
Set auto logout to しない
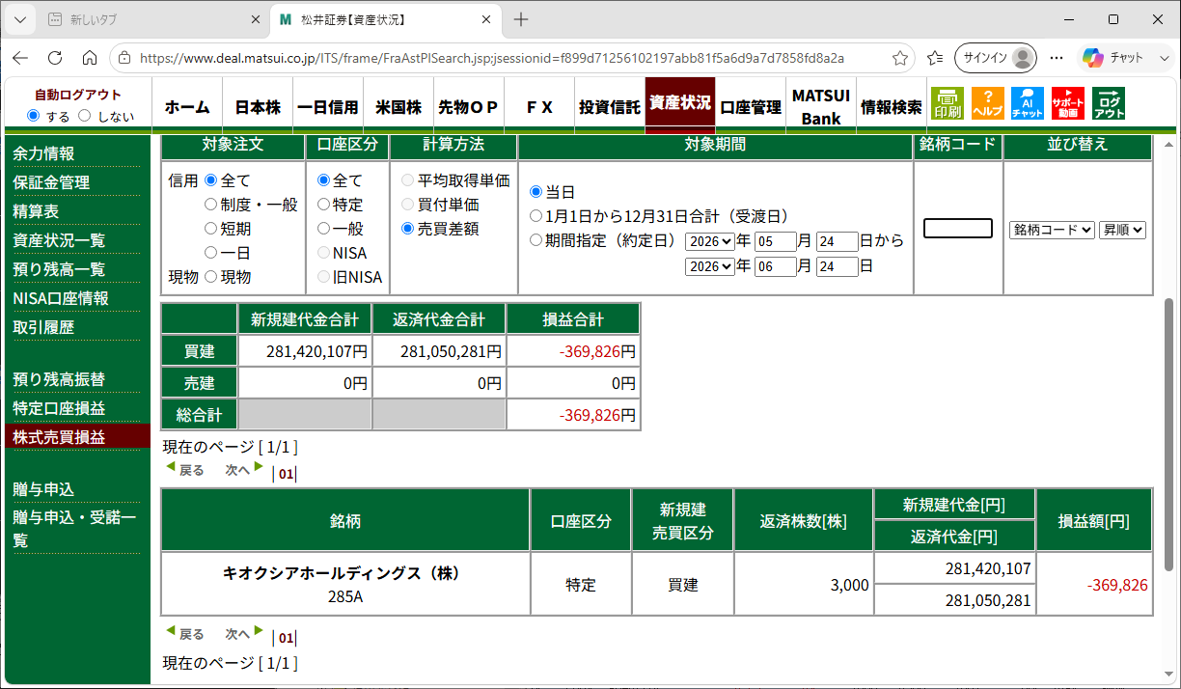(84, 116)
